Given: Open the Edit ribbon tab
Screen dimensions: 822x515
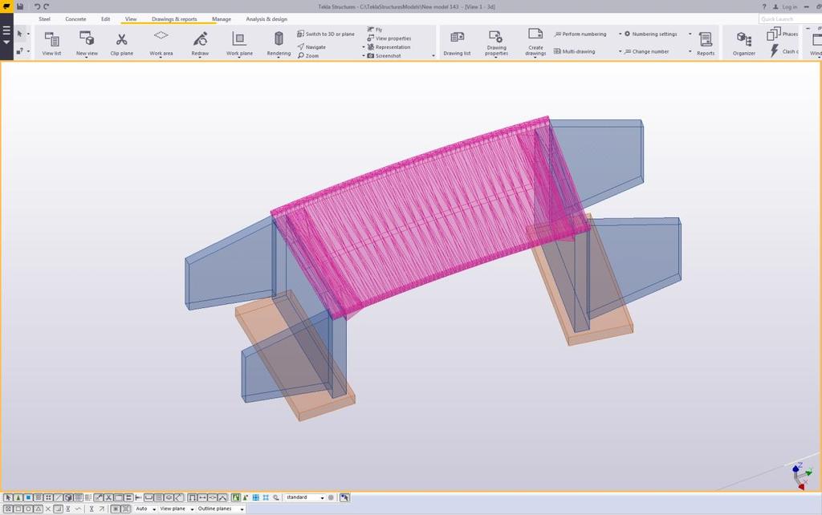Looking at the screenshot, I should [105, 19].
